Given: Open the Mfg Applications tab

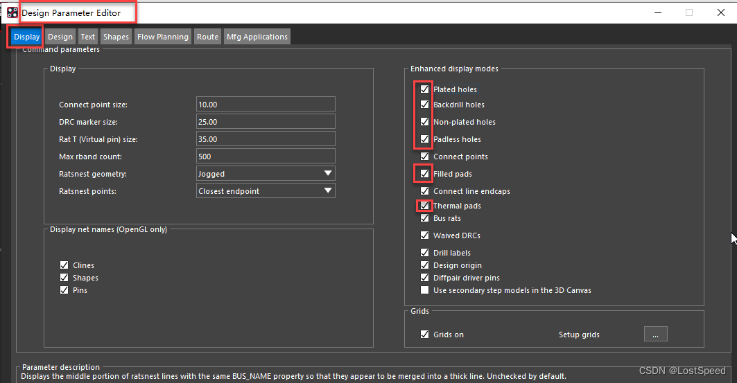Looking at the screenshot, I should pyautogui.click(x=257, y=37).
